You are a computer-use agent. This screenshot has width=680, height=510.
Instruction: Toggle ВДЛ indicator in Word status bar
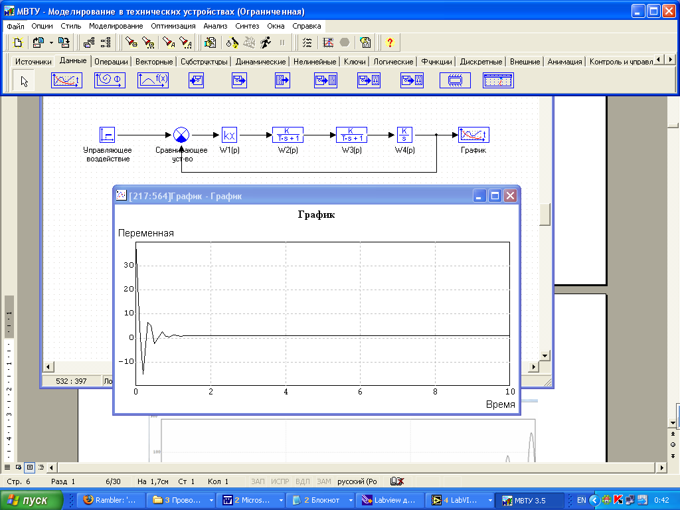point(302,481)
